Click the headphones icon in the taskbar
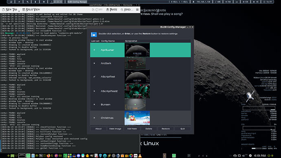 74,156
